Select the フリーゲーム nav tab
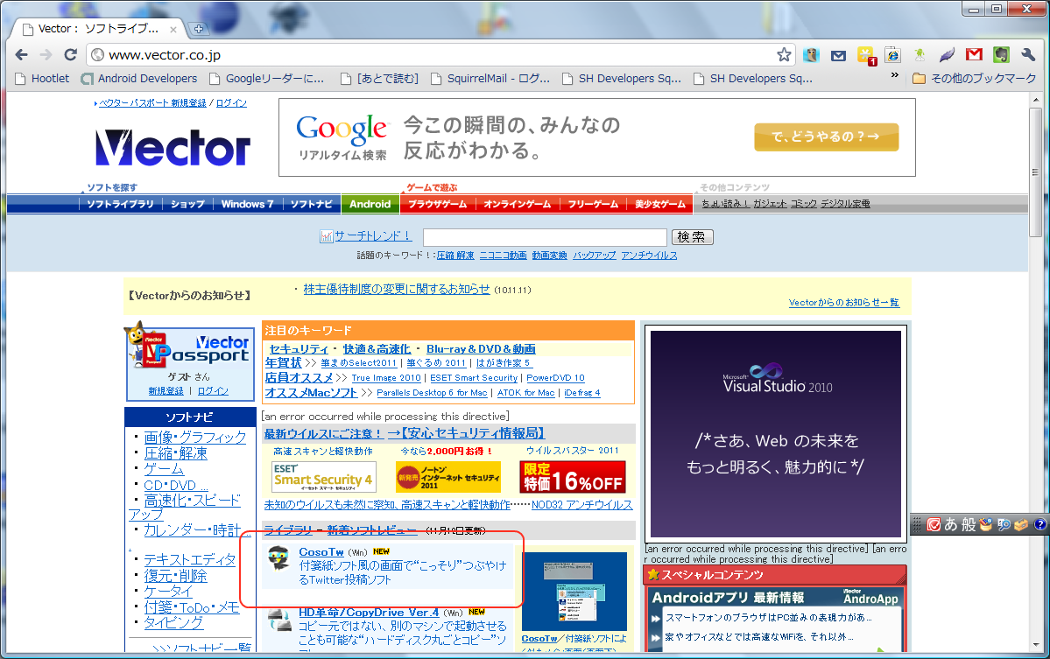Image resolution: width=1050 pixels, height=659 pixels. click(593, 204)
